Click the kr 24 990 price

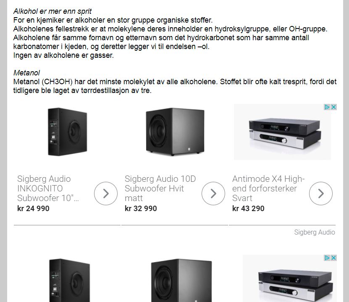[x=33, y=208]
